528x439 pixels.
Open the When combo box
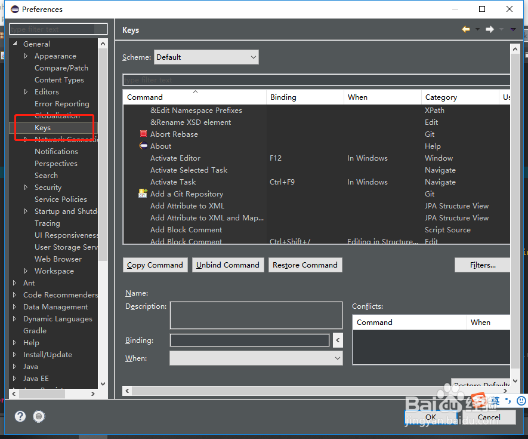click(257, 358)
